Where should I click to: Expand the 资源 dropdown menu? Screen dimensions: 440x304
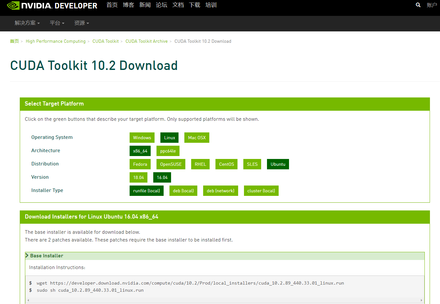click(82, 23)
